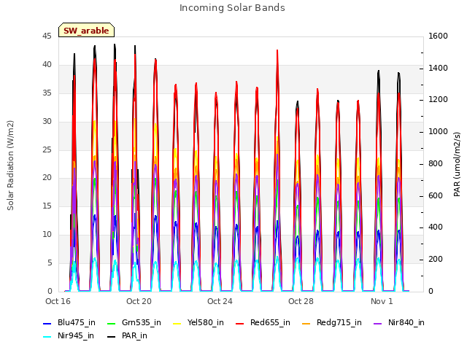
Task: Click the 1400 right-axis tick label
Action: click(438, 68)
